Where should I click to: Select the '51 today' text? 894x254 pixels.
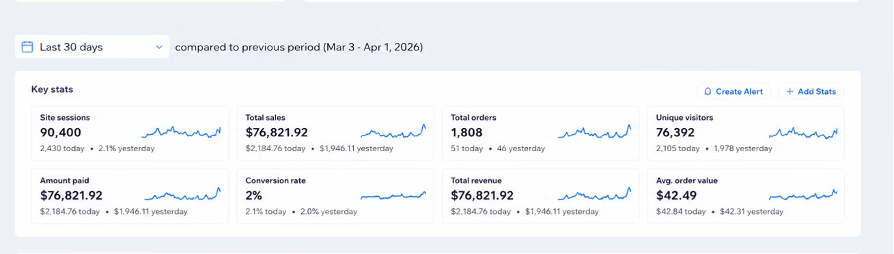tap(466, 148)
